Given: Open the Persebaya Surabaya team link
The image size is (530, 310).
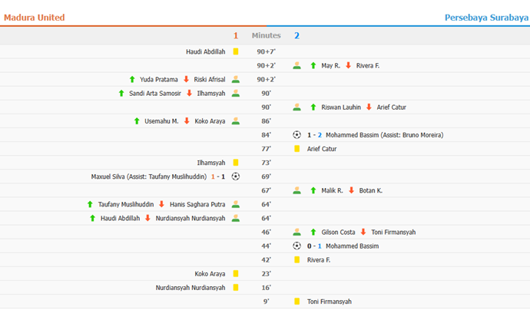Looking at the screenshot, I should pyautogui.click(x=486, y=18).
